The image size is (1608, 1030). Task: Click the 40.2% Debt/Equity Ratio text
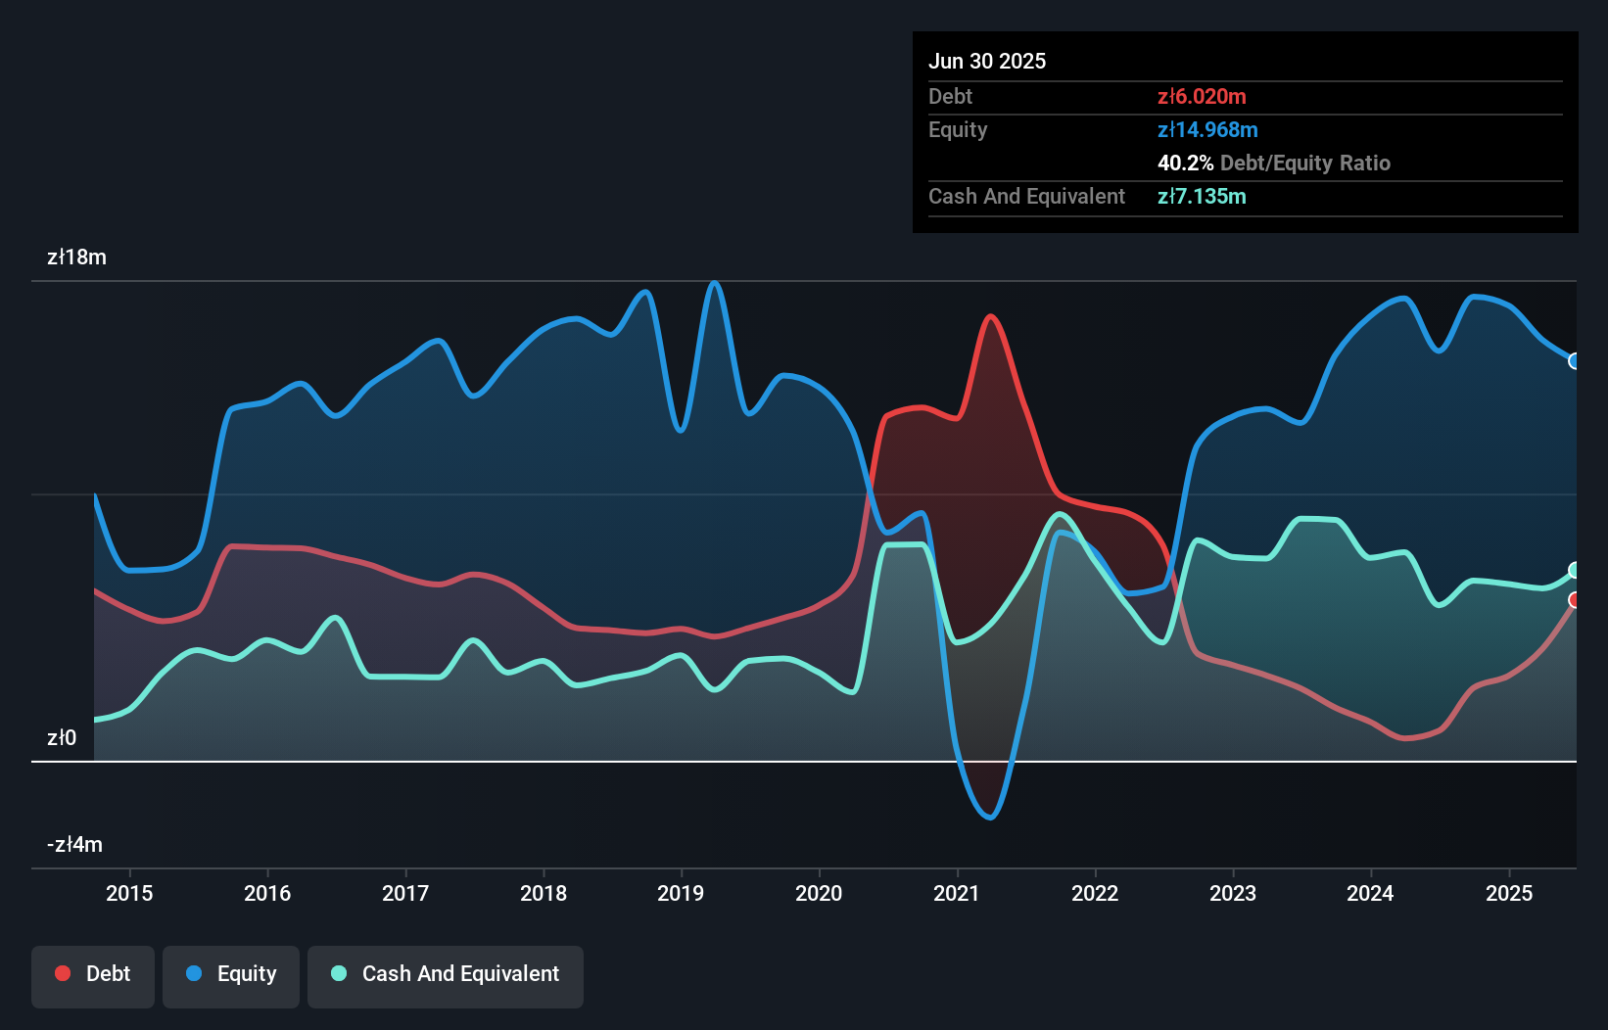point(1273,163)
